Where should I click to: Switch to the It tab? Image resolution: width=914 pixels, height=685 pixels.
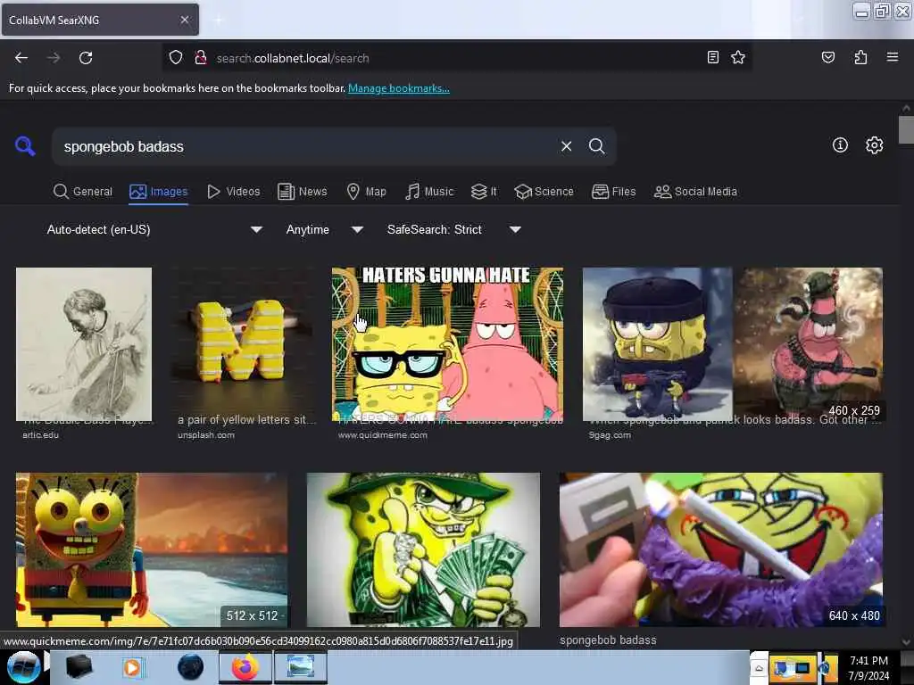tap(484, 192)
